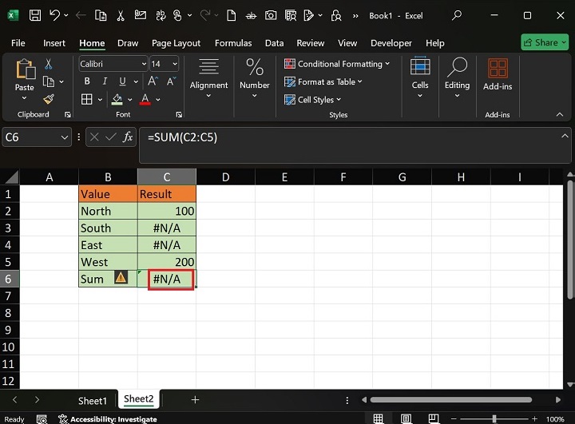Expand the Name Box dropdown arrow
The width and height of the screenshot is (575, 424).
65,137
